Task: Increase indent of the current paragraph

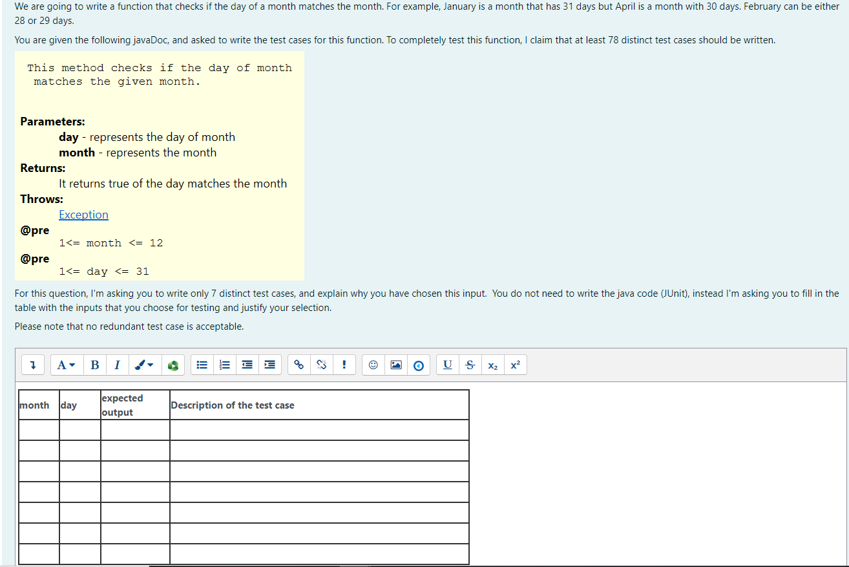Action: click(x=269, y=365)
